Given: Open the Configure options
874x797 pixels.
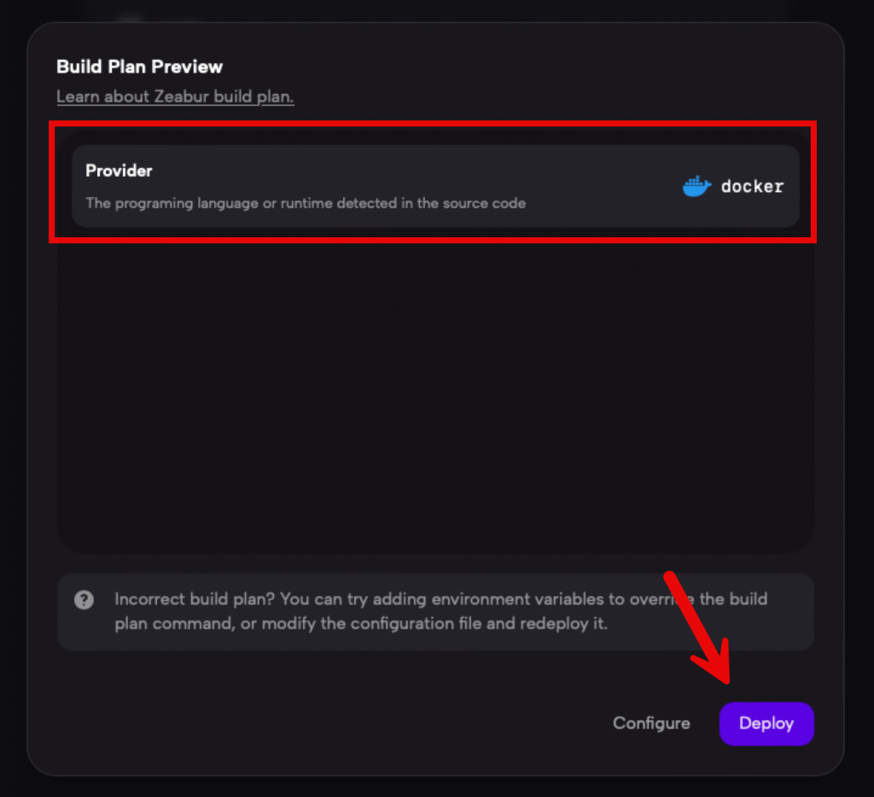Looking at the screenshot, I should coord(651,724).
